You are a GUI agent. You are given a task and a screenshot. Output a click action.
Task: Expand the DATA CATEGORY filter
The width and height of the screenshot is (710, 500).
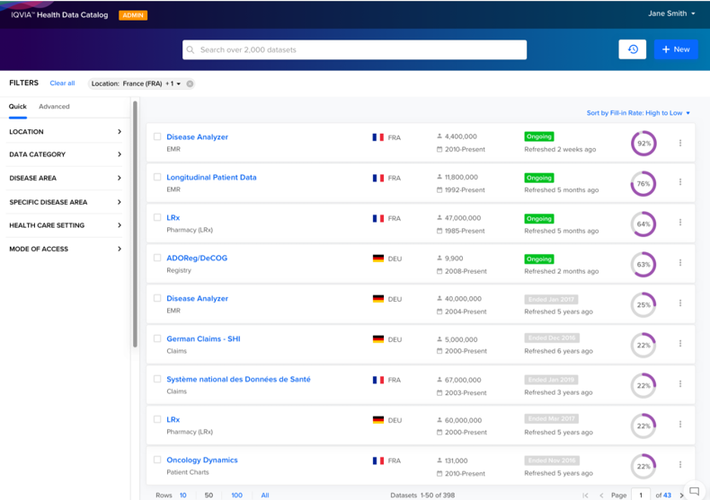pyautogui.click(x=66, y=154)
